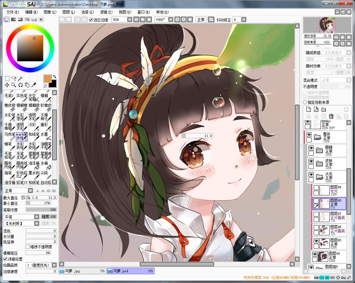This screenshot has height=283, width=355.
Task: Open the zoom percentage 50% dropdown
Action: (x=130, y=20)
